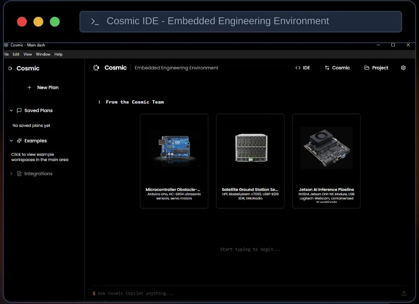Image resolution: width=419 pixels, height=304 pixels.
Task: Maximize the Cosmic Main dash window
Action: pos(393,45)
